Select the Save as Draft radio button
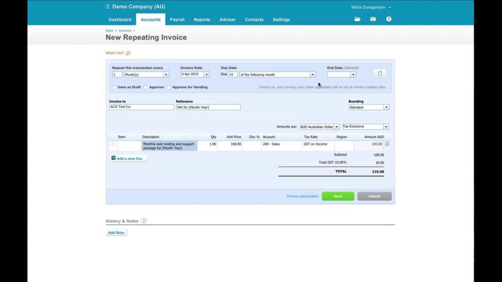The width and height of the screenshot is (502, 282). click(x=114, y=87)
